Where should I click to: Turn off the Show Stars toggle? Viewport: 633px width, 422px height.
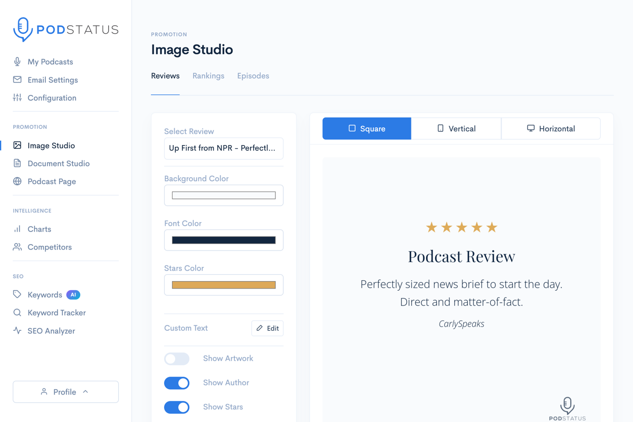(177, 407)
